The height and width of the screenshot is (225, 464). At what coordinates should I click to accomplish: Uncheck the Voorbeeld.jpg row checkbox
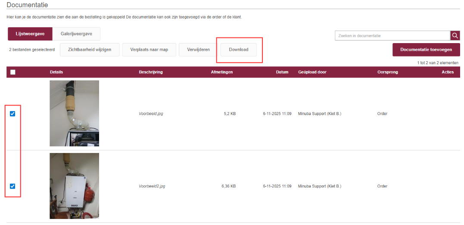coord(12,114)
